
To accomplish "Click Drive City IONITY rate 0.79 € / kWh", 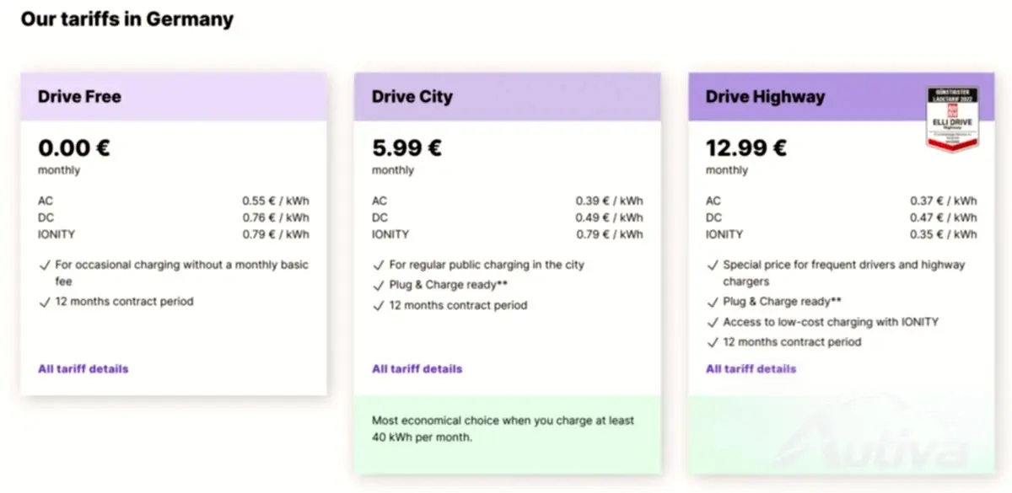I will click(609, 234).
